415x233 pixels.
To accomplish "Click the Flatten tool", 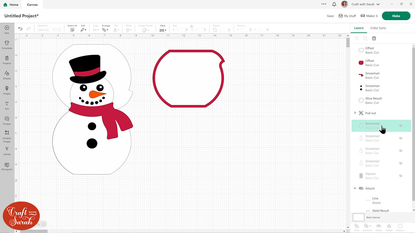I will [389, 227].
